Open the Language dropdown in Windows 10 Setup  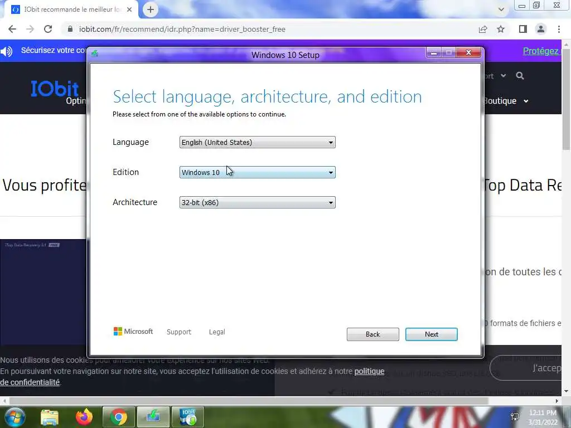(x=257, y=142)
